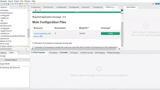The height and width of the screenshot is (90, 160).
Task: Click the back arrow in coverage browser toolbar
Action: coord(31,10)
